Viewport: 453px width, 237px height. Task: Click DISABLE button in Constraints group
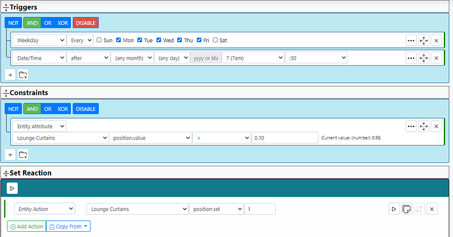click(85, 109)
